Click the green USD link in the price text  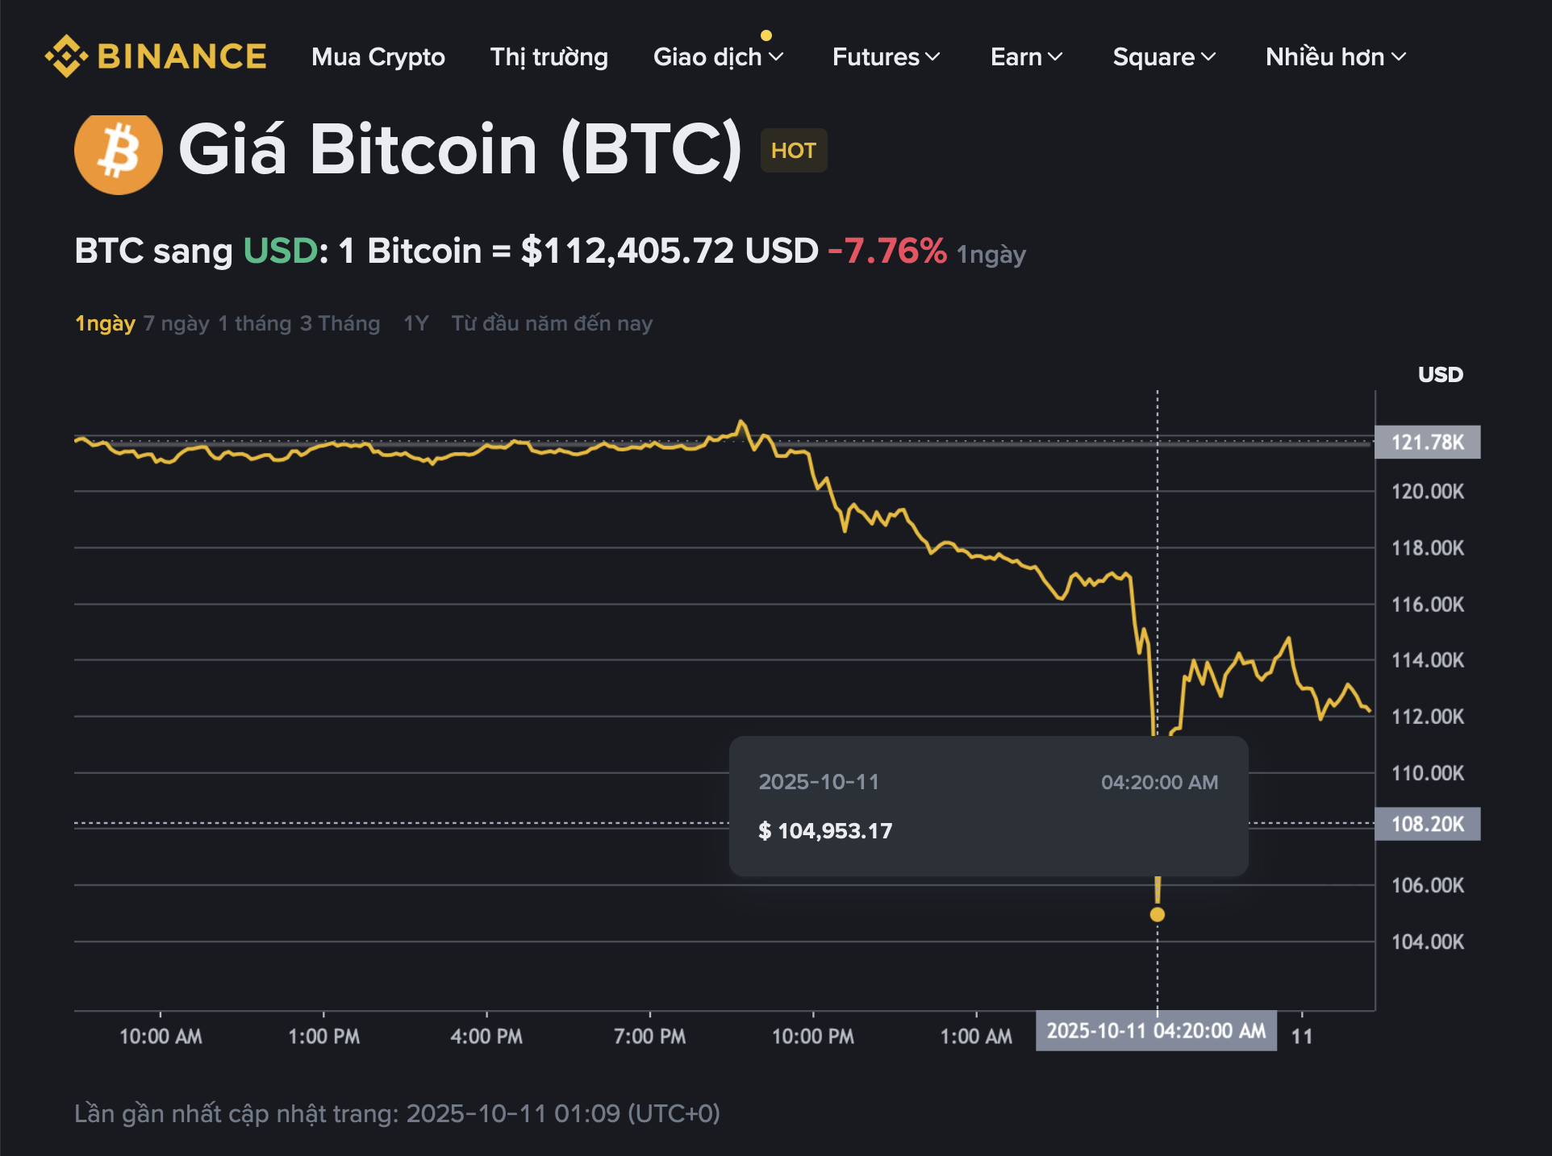(280, 252)
